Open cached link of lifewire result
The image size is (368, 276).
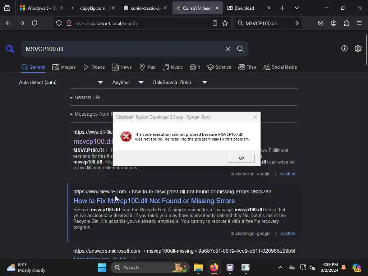click(288, 234)
